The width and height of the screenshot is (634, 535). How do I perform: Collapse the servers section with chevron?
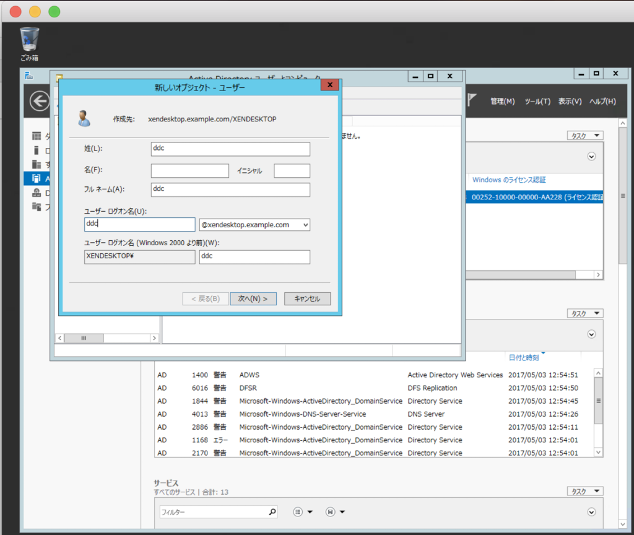pyautogui.click(x=591, y=157)
